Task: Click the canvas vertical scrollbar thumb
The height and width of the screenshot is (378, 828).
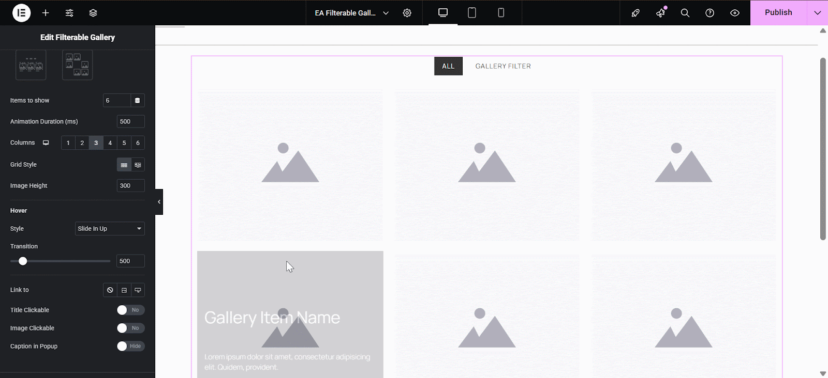Action: click(823, 149)
